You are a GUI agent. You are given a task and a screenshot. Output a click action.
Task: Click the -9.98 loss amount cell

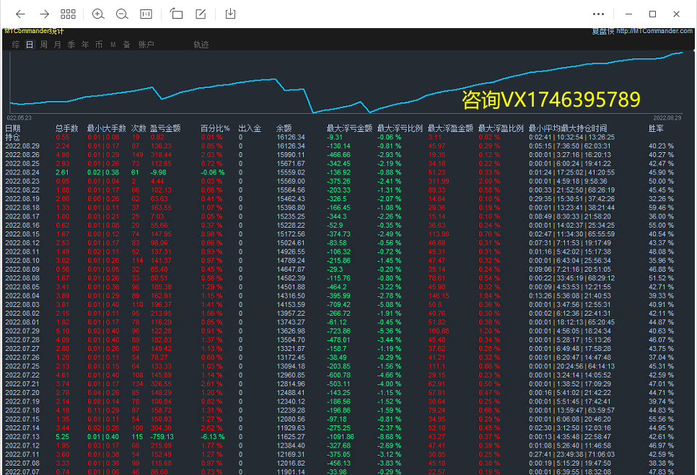pyautogui.click(x=158, y=172)
